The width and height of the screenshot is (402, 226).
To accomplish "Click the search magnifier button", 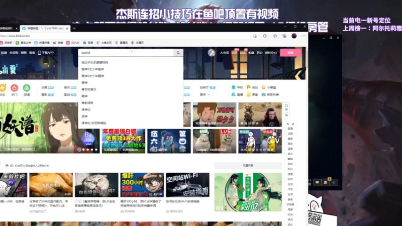I will (178, 53).
